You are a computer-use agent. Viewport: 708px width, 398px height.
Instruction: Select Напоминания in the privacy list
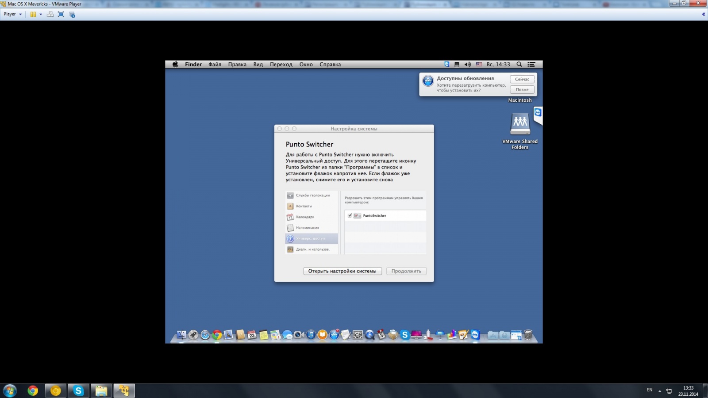(312, 228)
